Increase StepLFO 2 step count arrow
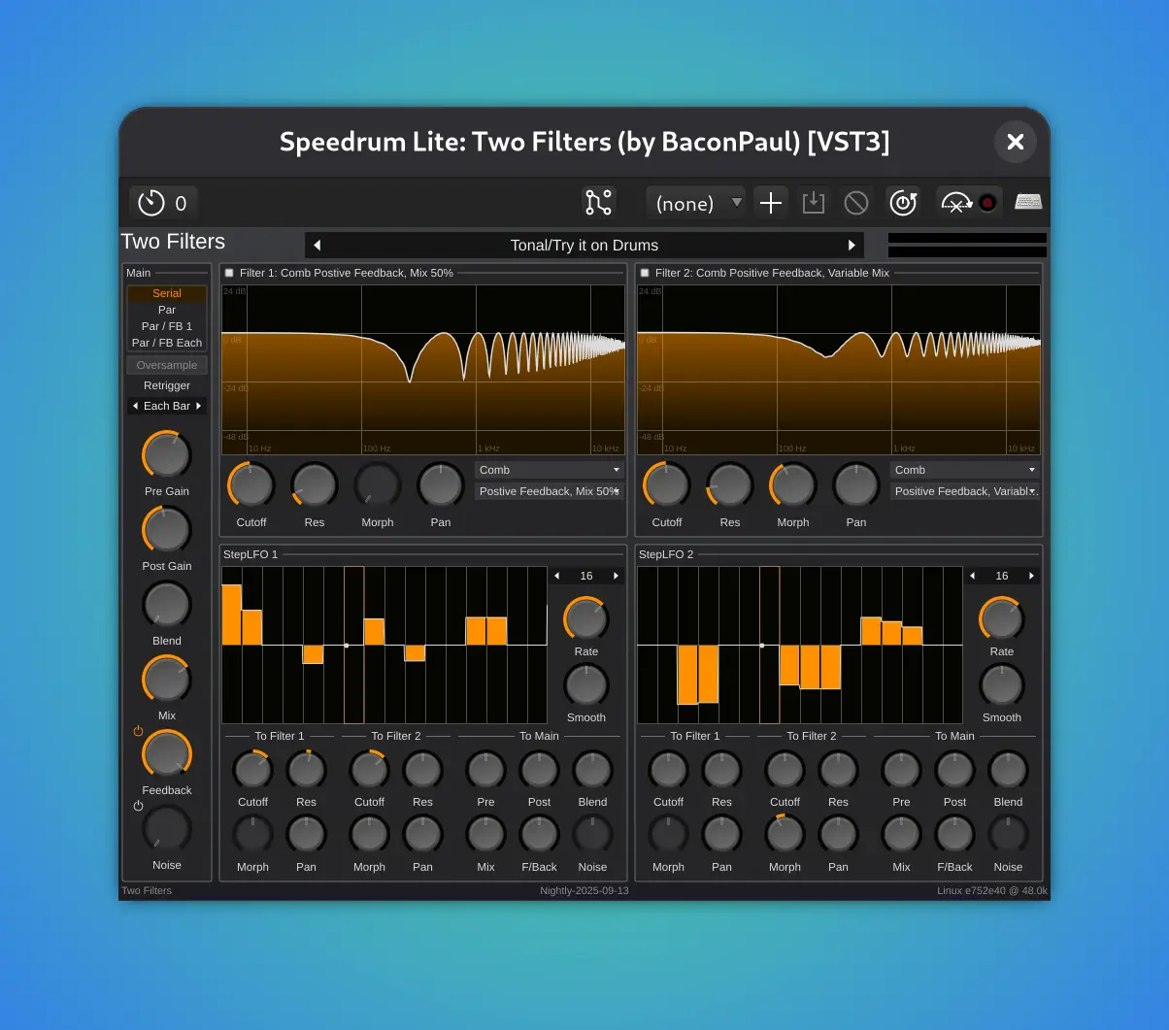 coord(1031,576)
